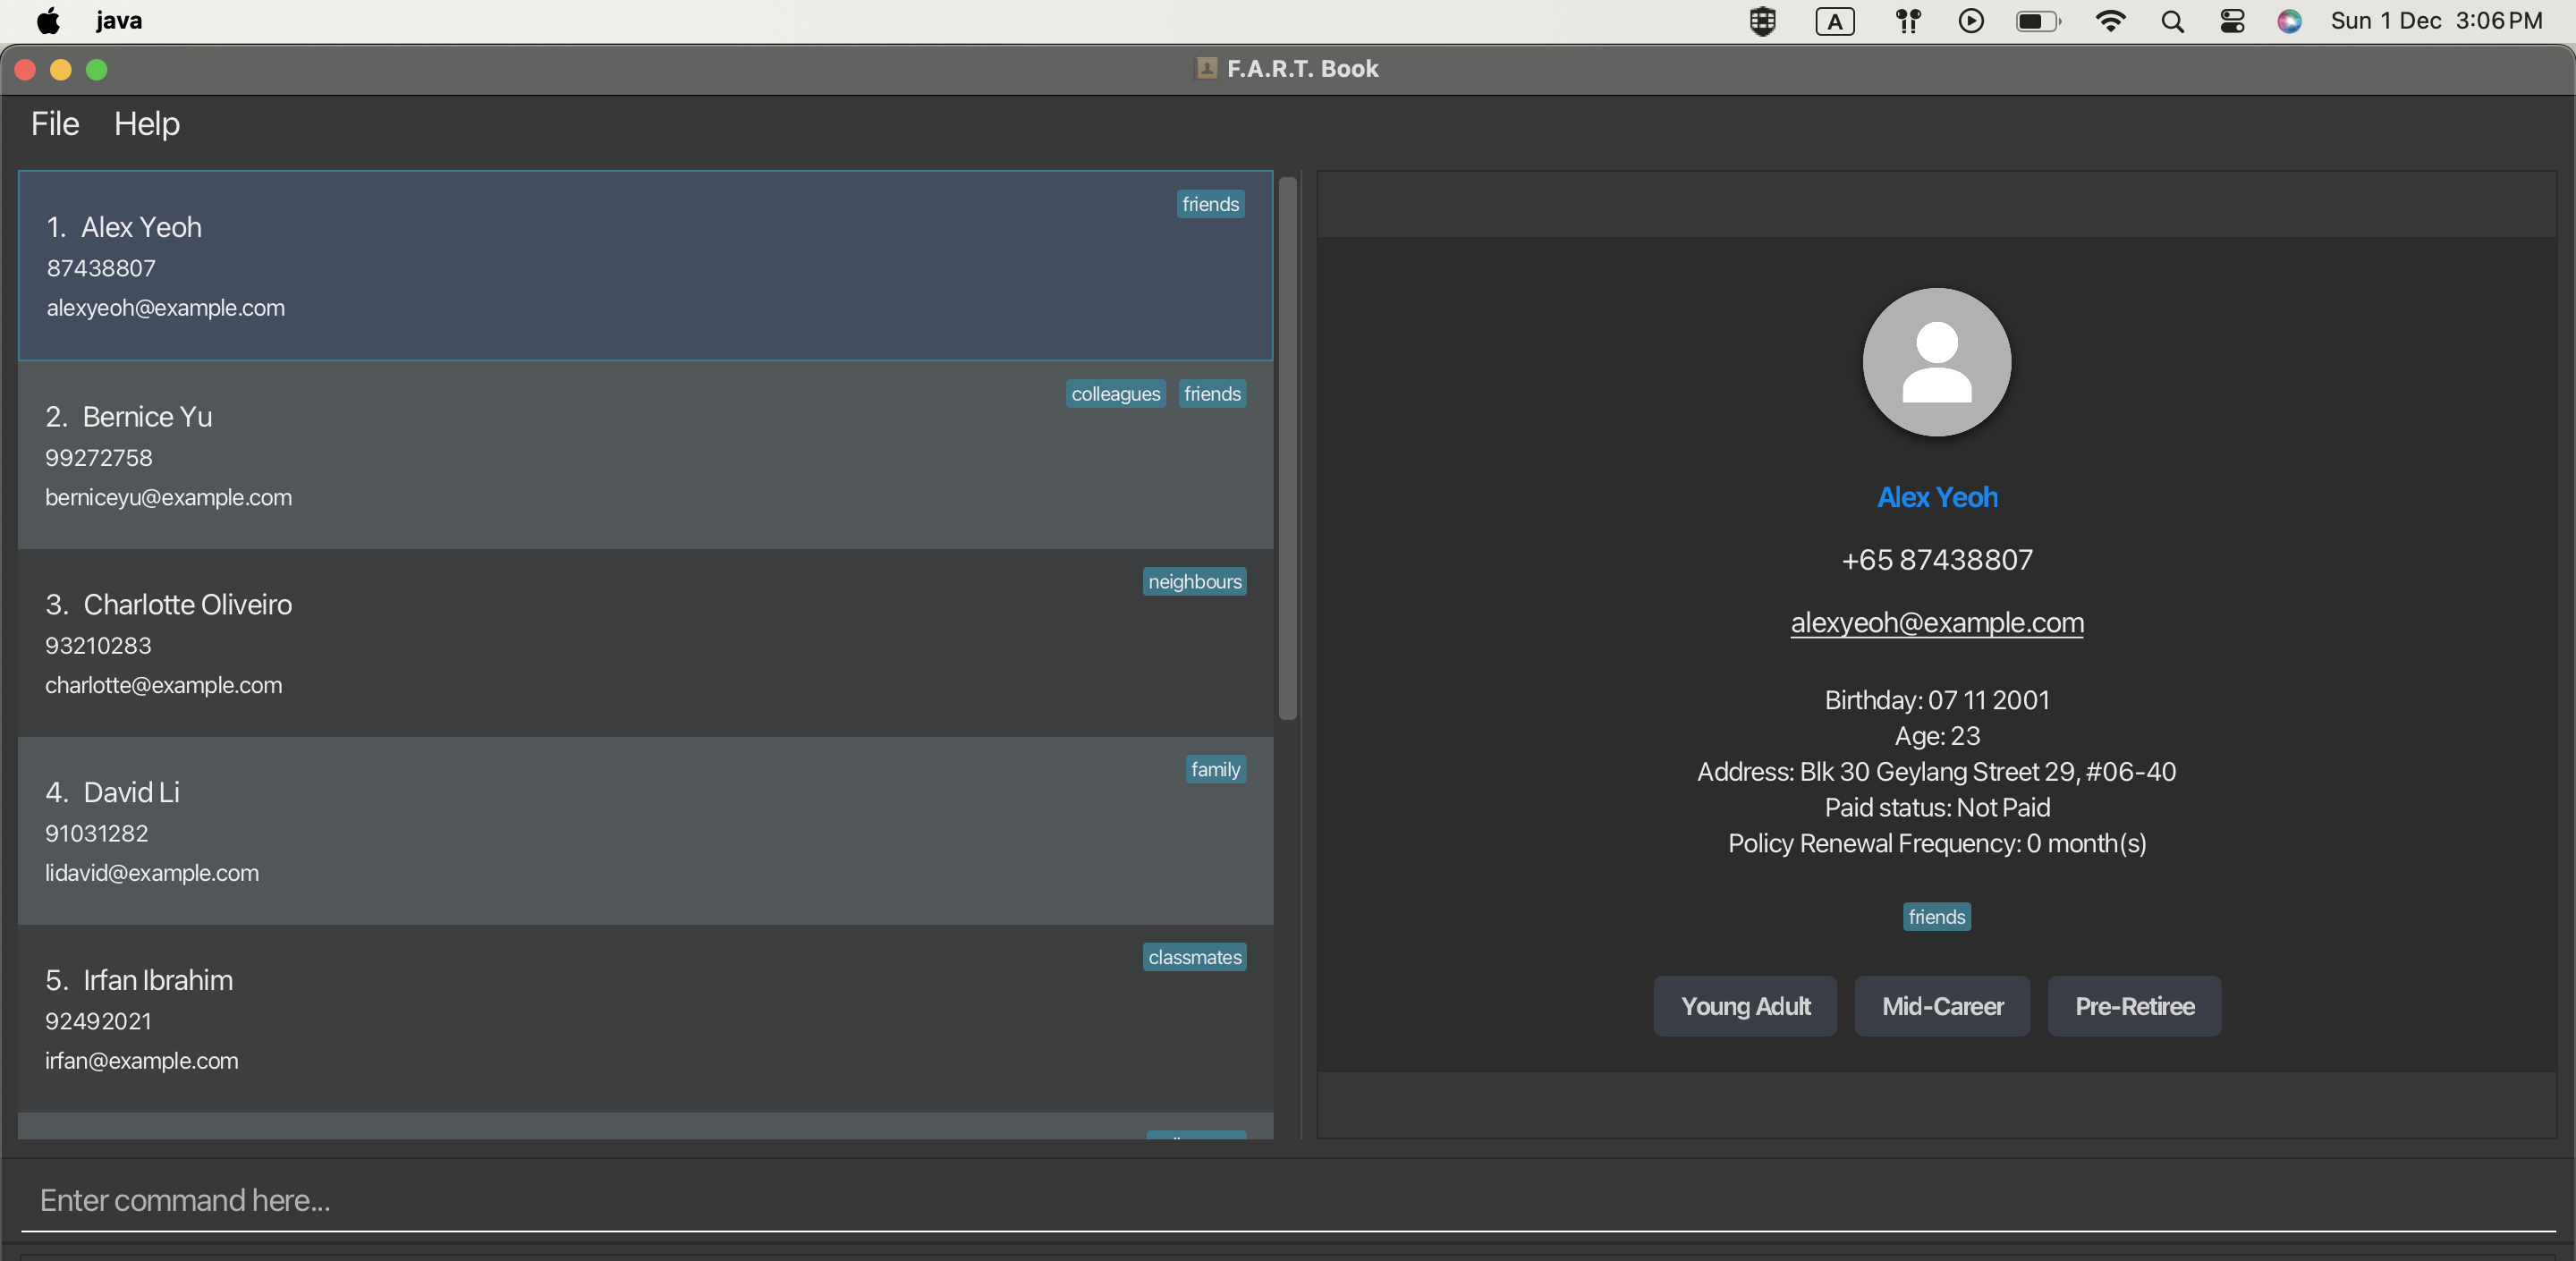Image resolution: width=2576 pixels, height=1261 pixels.
Task: Open the Apple menu
Action: click(x=47, y=21)
